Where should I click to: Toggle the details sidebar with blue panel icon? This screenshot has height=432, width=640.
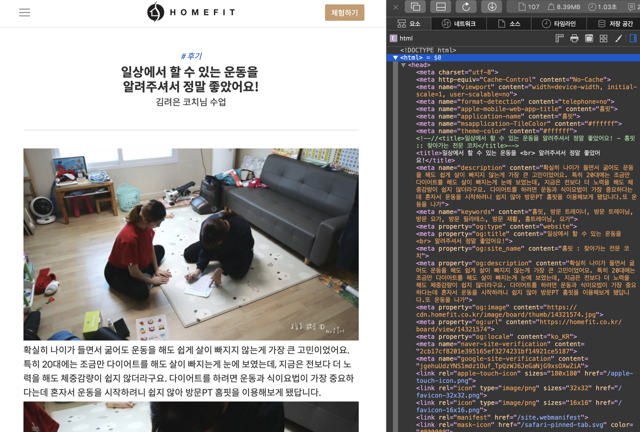[634, 38]
